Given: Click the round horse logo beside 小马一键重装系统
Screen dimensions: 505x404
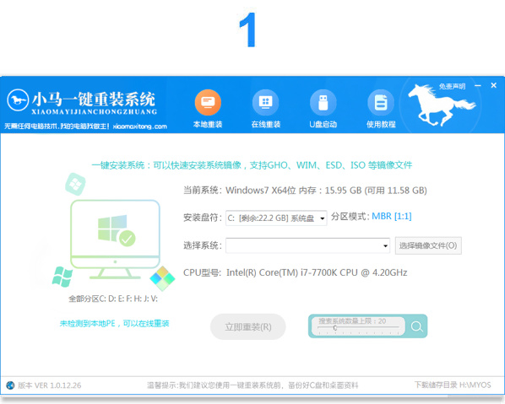Looking at the screenshot, I should coord(18,100).
